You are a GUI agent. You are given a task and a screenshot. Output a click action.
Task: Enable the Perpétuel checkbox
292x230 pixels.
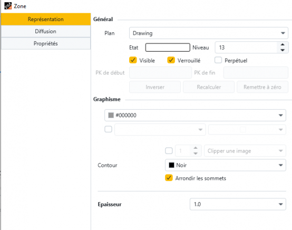[218, 60]
